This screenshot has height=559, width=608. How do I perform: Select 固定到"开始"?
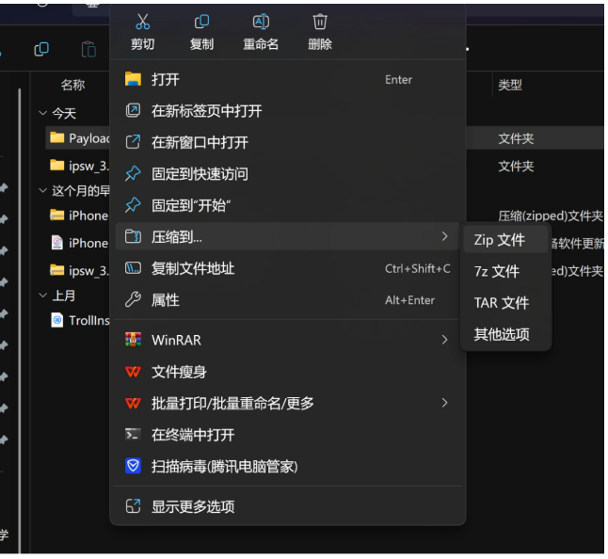coord(287,205)
